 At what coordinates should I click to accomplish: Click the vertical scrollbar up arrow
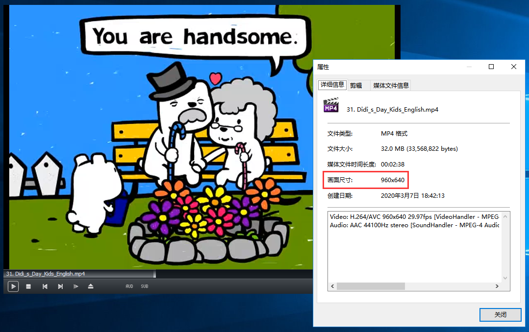tap(505, 216)
